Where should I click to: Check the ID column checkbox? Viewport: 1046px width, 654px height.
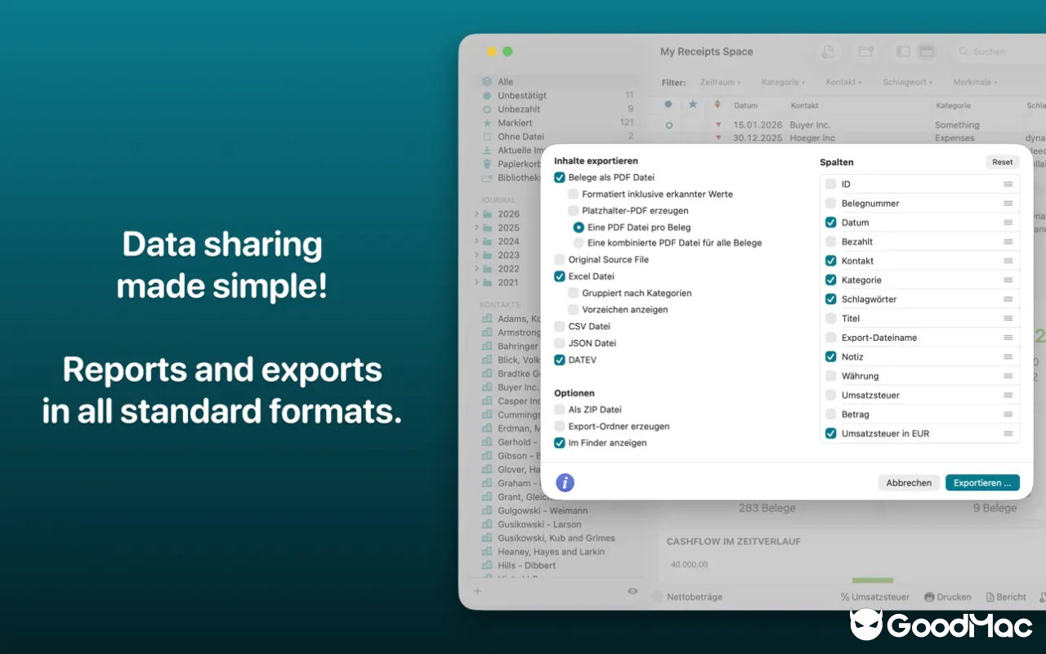coord(831,184)
